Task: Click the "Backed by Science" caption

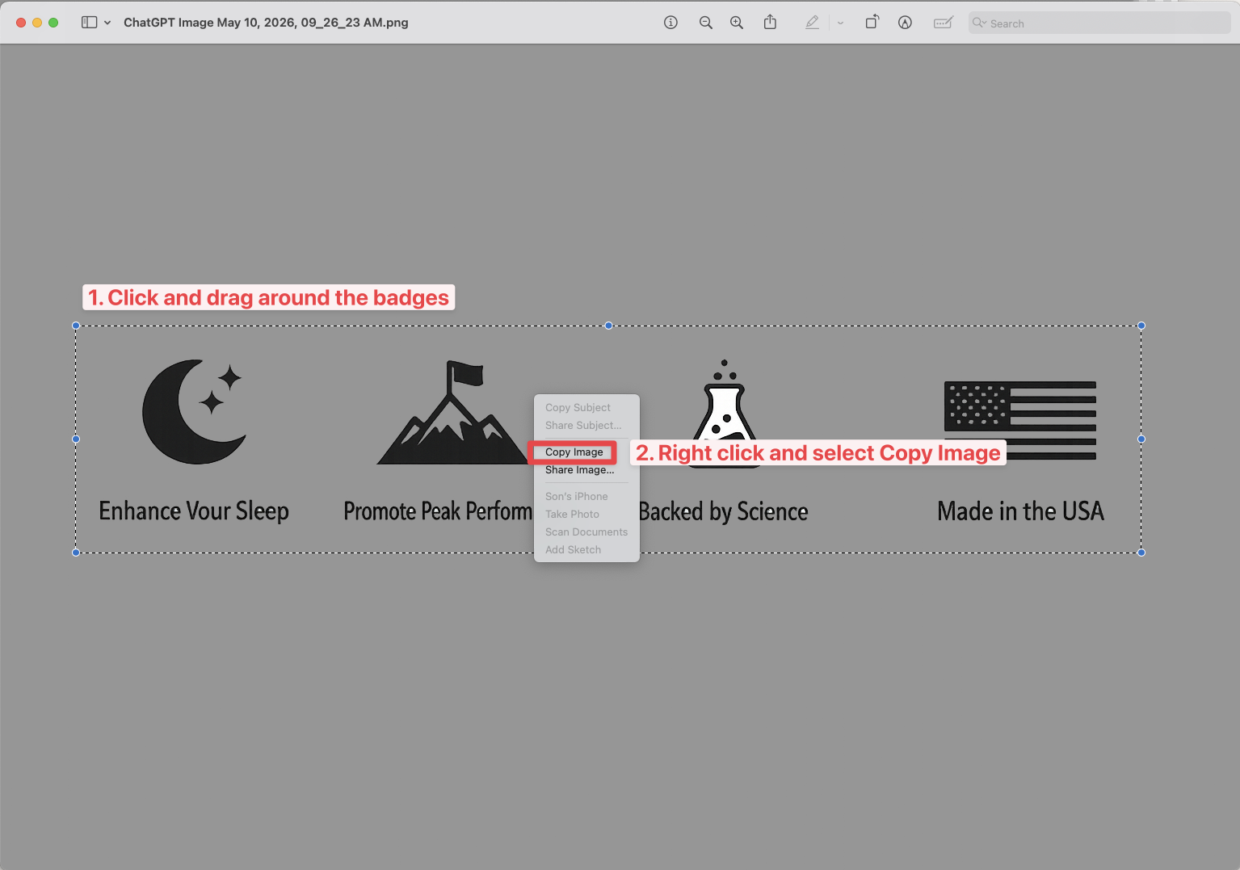Action: (724, 511)
